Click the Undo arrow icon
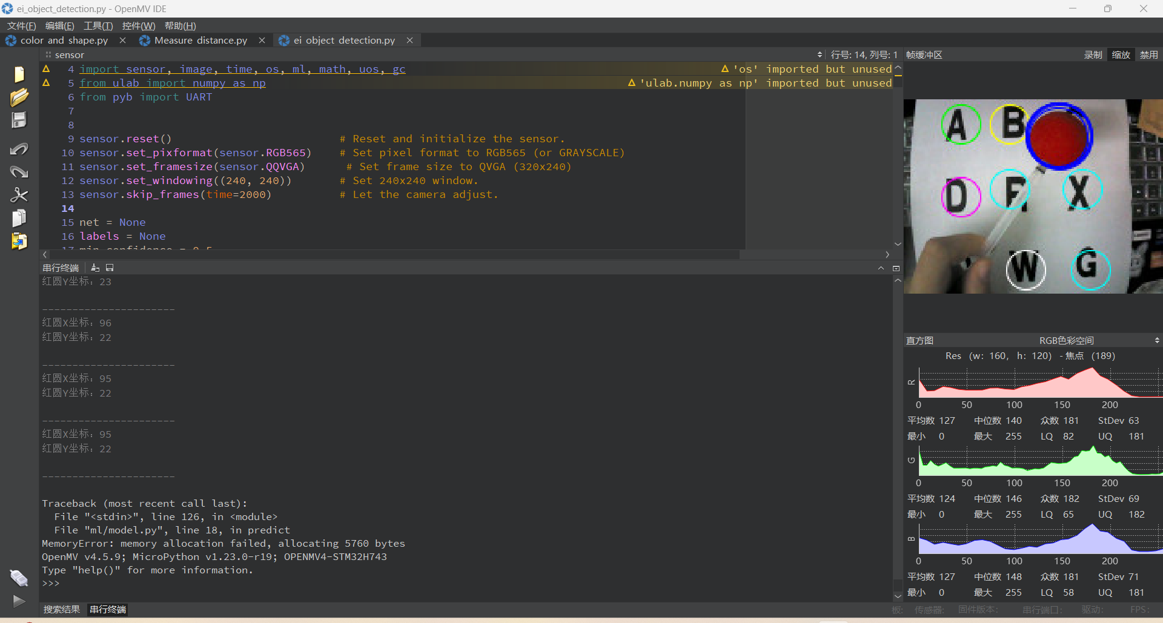The image size is (1163, 623). coord(19,148)
